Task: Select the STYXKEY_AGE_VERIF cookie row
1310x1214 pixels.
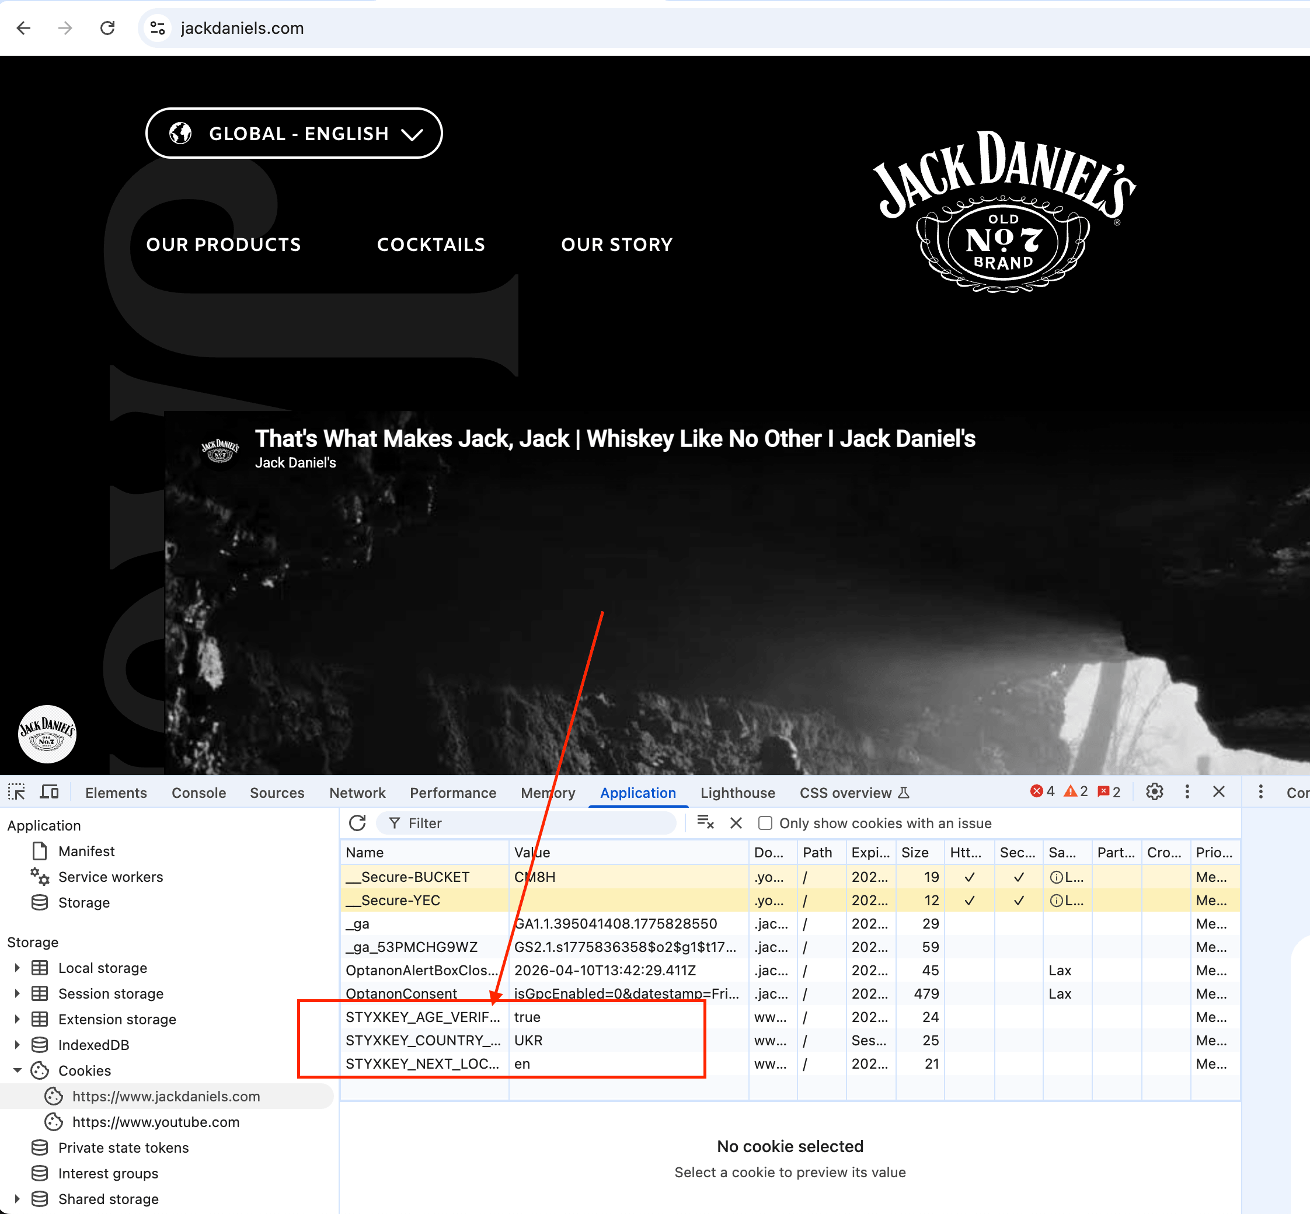Action: pos(790,1017)
